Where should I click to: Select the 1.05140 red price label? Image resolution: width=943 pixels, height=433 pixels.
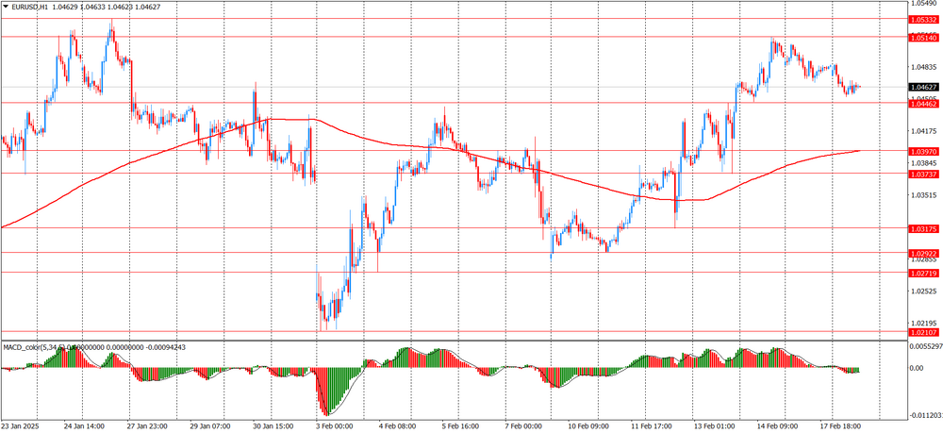[923, 37]
